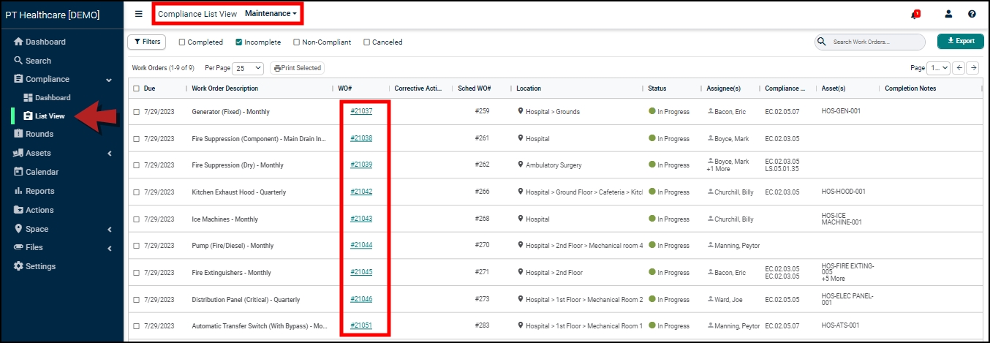Click the Completion Notes column header
The height and width of the screenshot is (343, 990).
(x=910, y=88)
